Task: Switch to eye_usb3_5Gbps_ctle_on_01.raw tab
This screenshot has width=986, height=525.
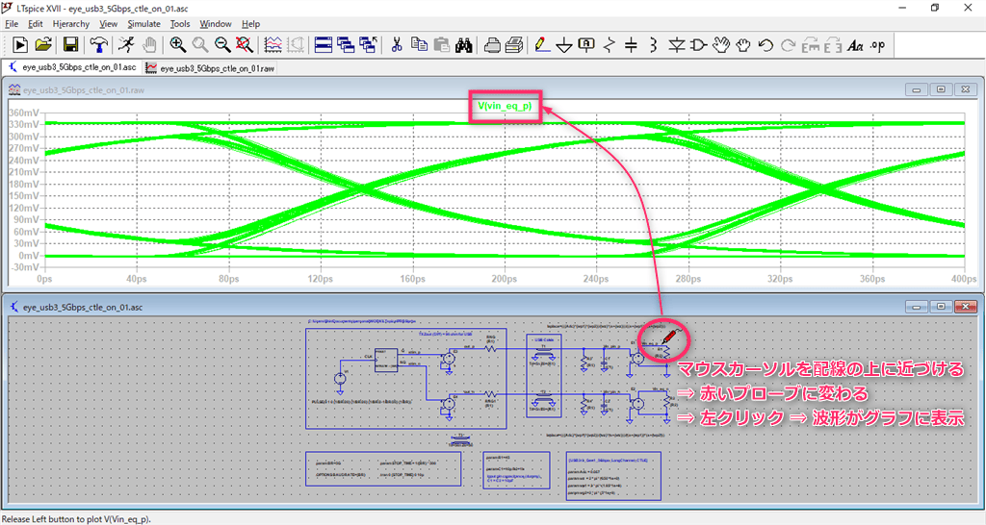Action: pos(210,68)
